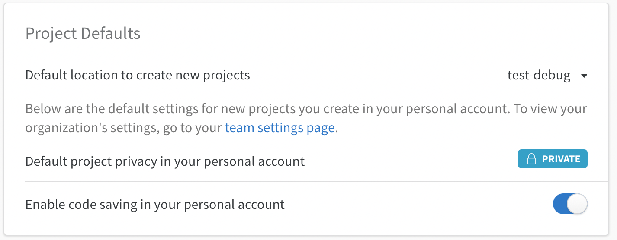This screenshot has height=240, width=617.
Task: Click the 'Enable code saving in your personal account' label
Action: pos(155,204)
